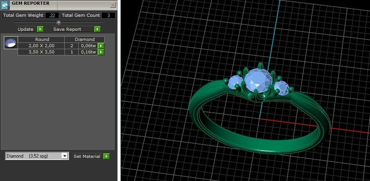Click the Diamond column header
Image resolution: width=370 pixels, height=181 pixels.
85,39
